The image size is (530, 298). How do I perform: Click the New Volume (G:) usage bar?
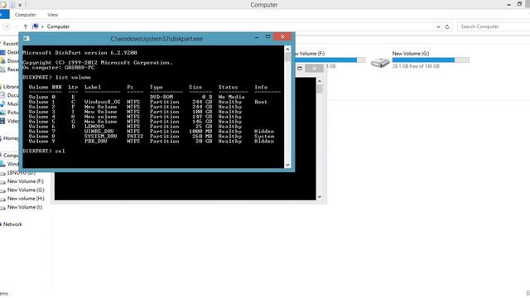click(x=431, y=60)
